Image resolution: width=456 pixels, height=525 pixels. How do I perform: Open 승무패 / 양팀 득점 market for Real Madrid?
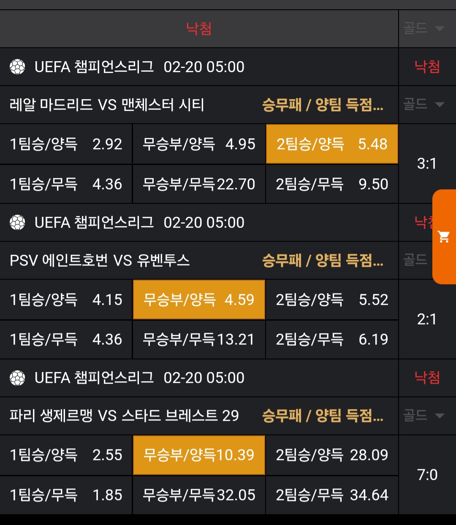323,105
